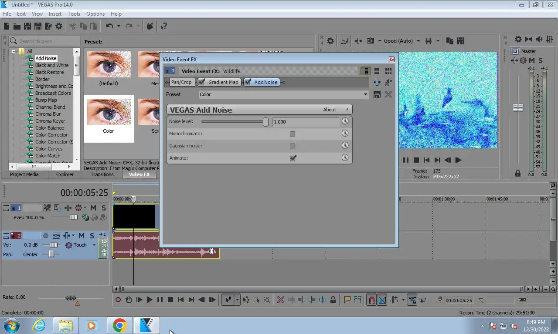
Task: Disable Gradient Map effect checkbox
Action: [x=201, y=82]
